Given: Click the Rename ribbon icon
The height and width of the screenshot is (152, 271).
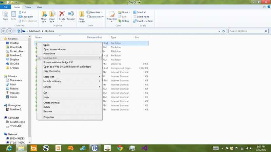Looking at the screenshot, I should pyautogui.click(x=71, y=14).
